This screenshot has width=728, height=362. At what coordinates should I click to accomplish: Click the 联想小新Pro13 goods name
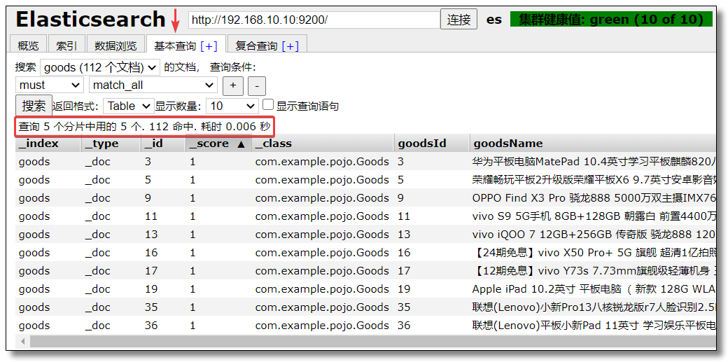click(x=594, y=307)
